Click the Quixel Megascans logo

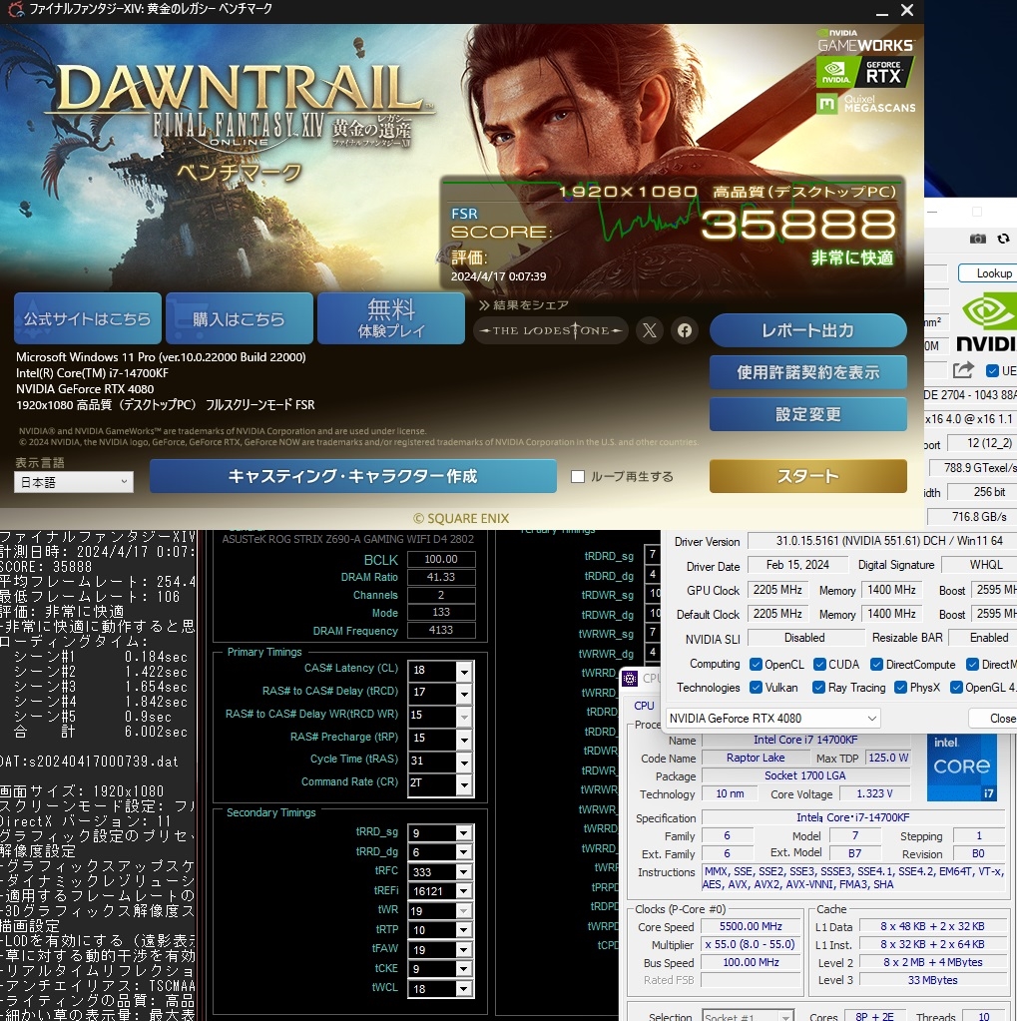[866, 104]
